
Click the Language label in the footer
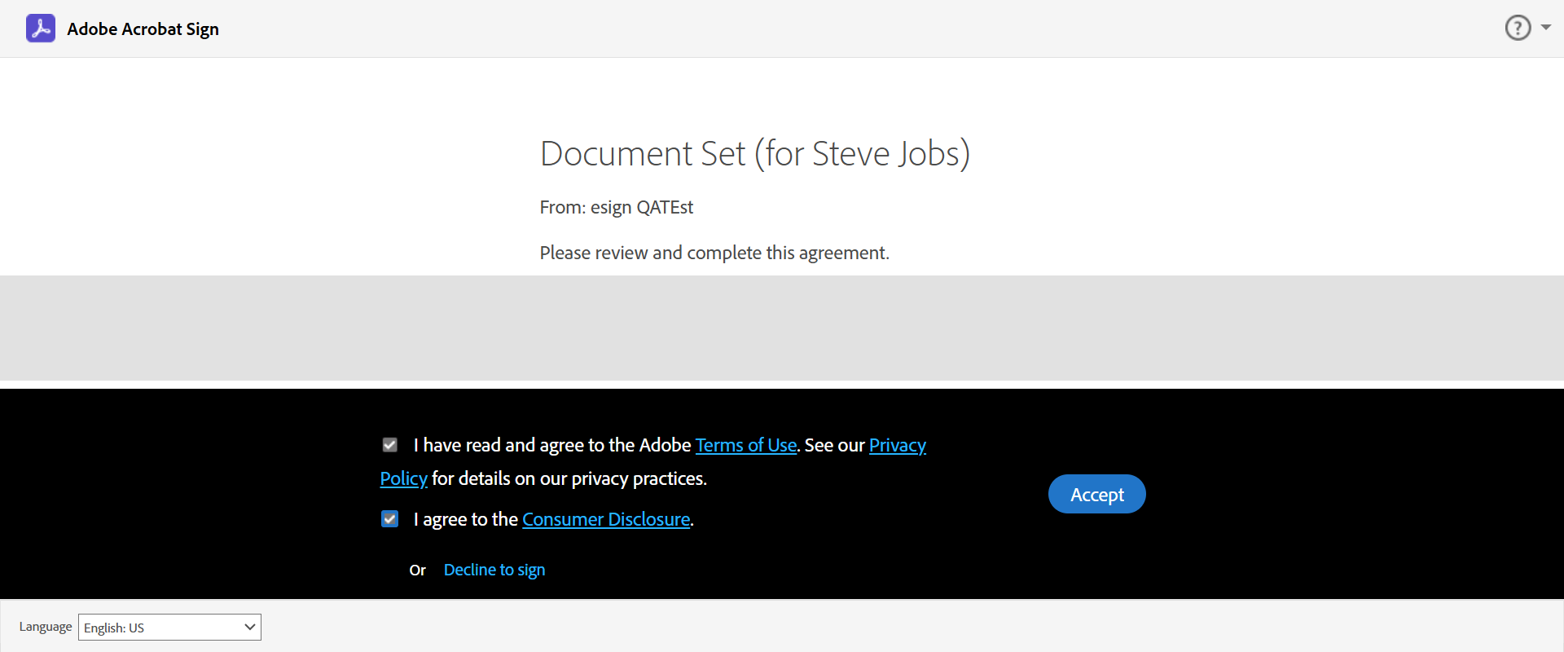coord(46,627)
